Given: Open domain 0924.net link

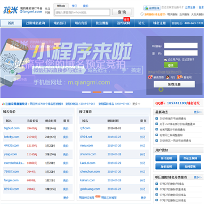Looking at the screenshot, I should tap(86, 137).
